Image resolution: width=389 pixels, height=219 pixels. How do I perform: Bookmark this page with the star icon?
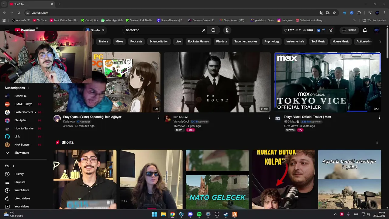point(334,13)
